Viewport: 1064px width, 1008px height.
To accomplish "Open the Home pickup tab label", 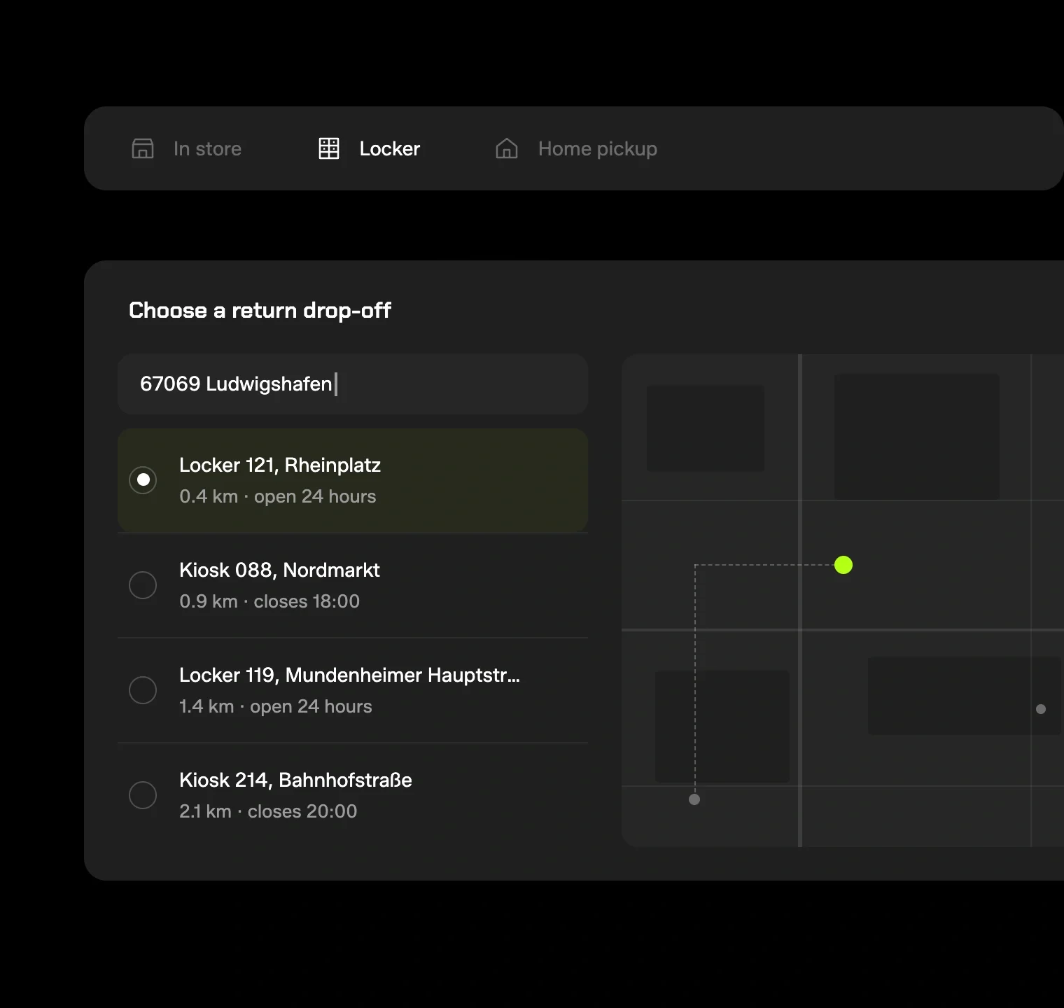I will [598, 149].
